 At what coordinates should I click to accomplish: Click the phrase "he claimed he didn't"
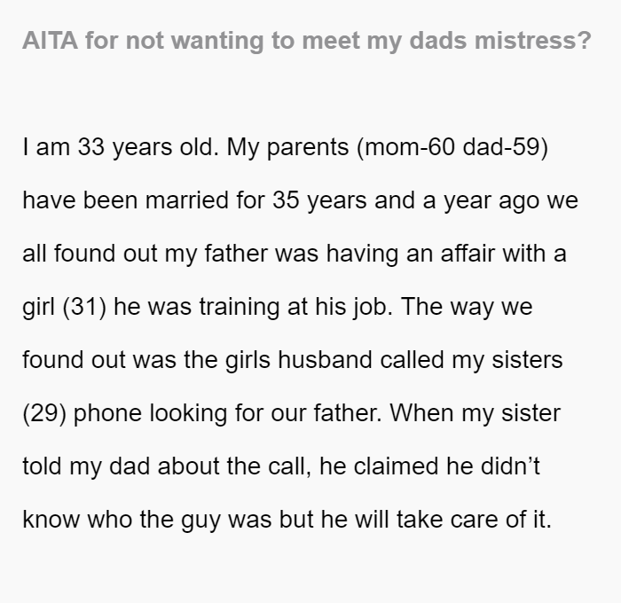(429, 466)
